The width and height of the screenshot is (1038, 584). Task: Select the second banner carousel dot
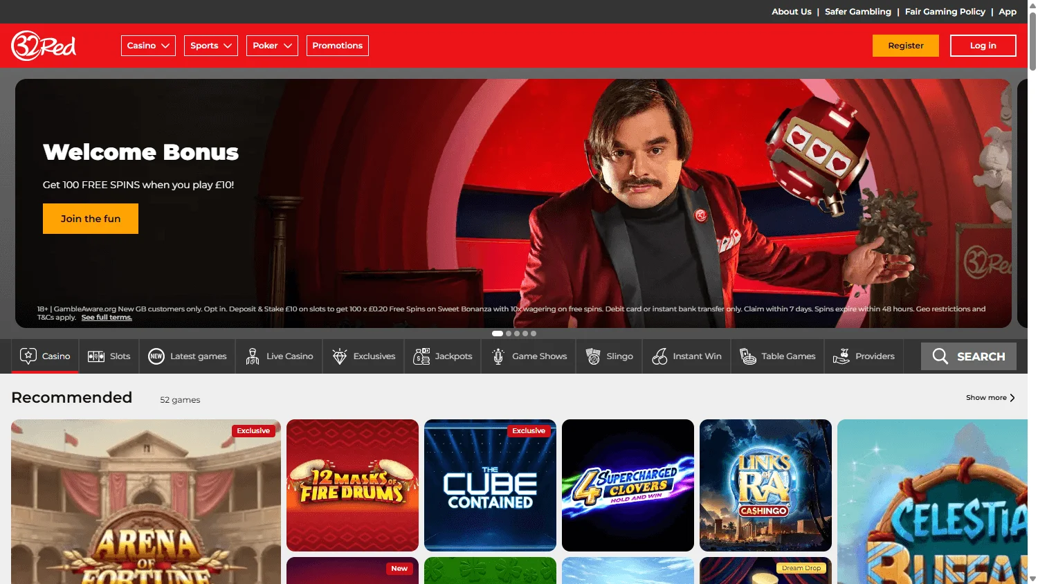[x=509, y=334]
